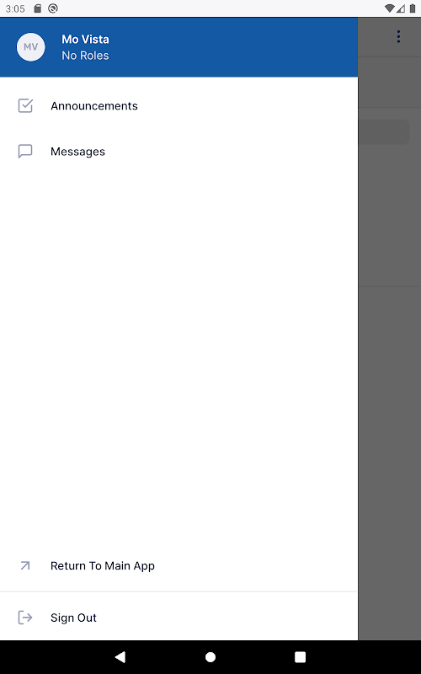Select Return To Main App

pos(179,565)
